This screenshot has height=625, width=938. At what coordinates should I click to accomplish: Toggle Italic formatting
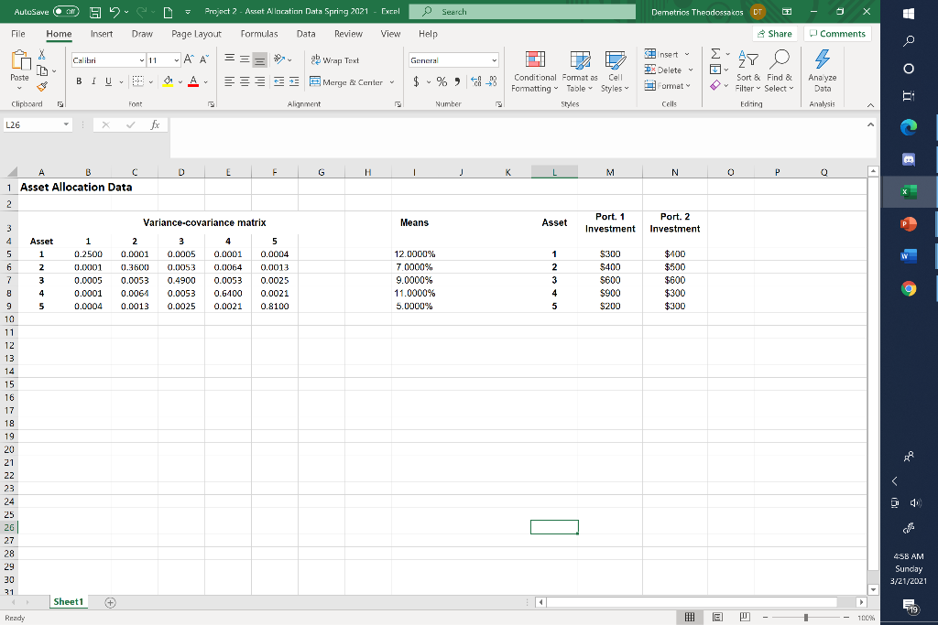click(x=93, y=81)
